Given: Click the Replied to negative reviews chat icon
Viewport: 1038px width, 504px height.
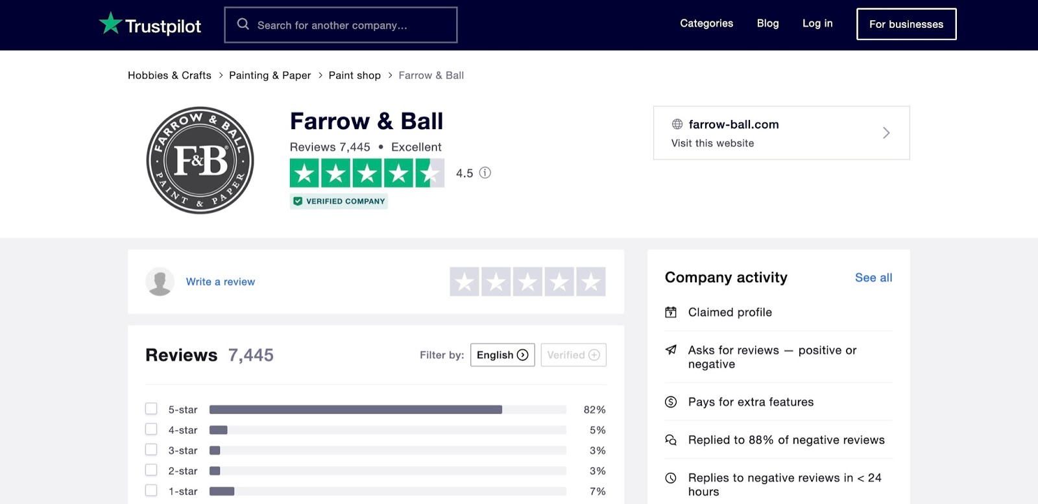Looking at the screenshot, I should click(x=671, y=440).
